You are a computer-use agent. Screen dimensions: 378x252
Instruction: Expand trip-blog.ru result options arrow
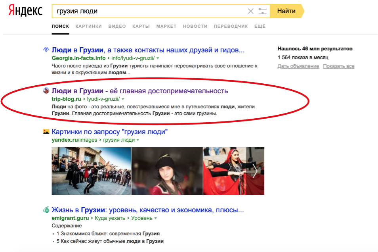[x=123, y=99]
